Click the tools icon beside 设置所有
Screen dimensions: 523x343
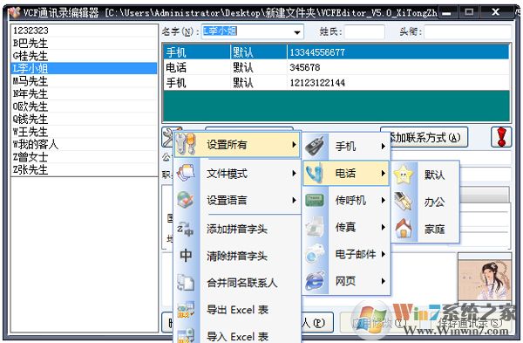(x=186, y=144)
